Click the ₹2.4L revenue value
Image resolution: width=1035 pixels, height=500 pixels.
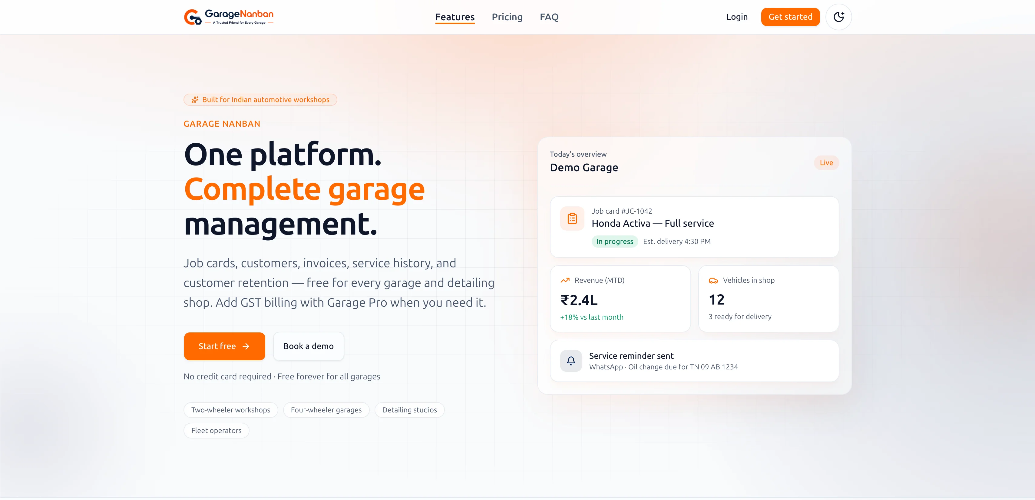point(579,300)
